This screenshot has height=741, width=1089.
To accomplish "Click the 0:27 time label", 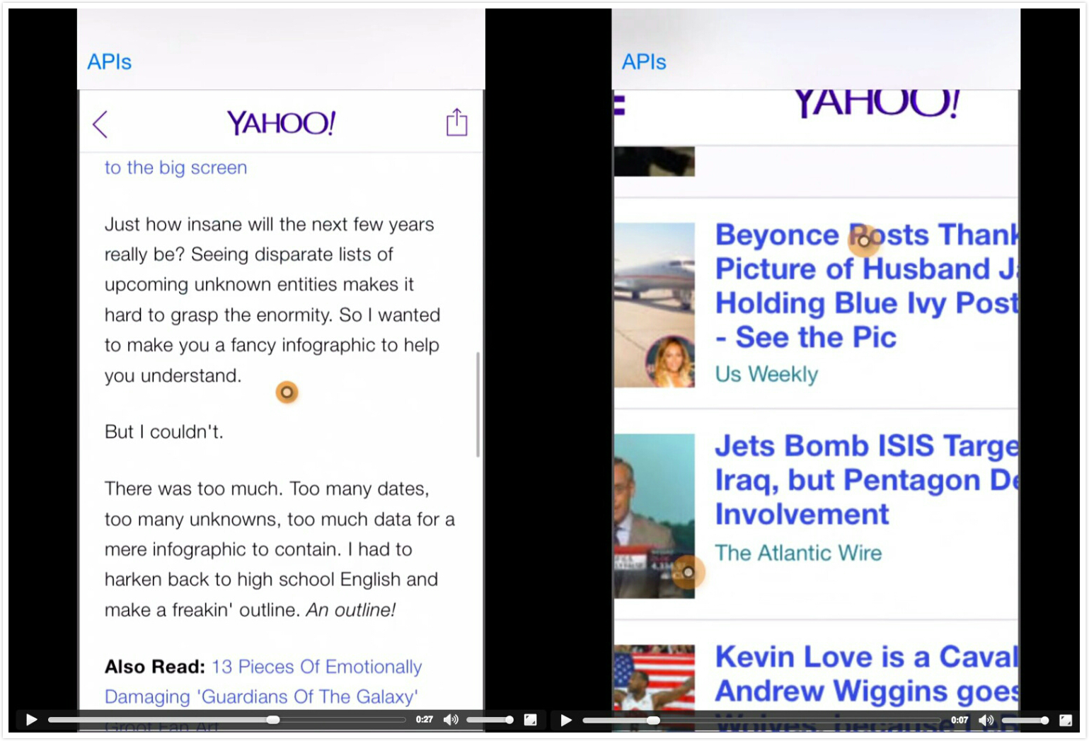I will click(x=425, y=720).
